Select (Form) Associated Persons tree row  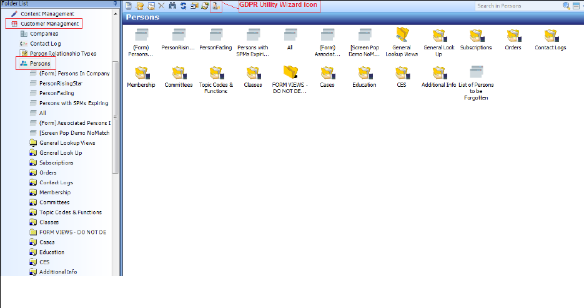point(75,123)
